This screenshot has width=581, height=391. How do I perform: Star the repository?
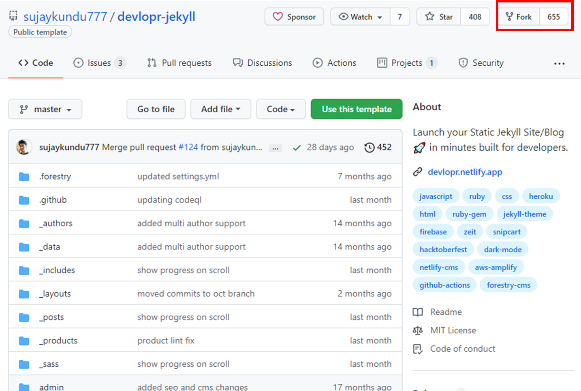pyautogui.click(x=439, y=17)
